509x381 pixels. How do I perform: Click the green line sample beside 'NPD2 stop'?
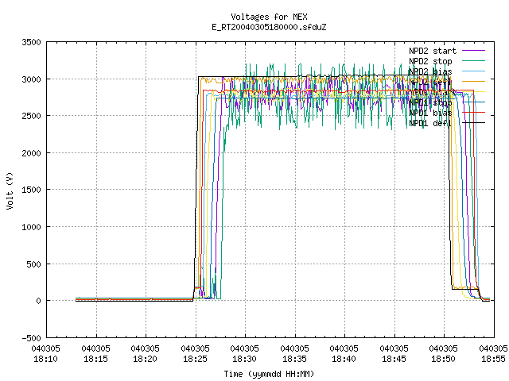[x=474, y=61]
